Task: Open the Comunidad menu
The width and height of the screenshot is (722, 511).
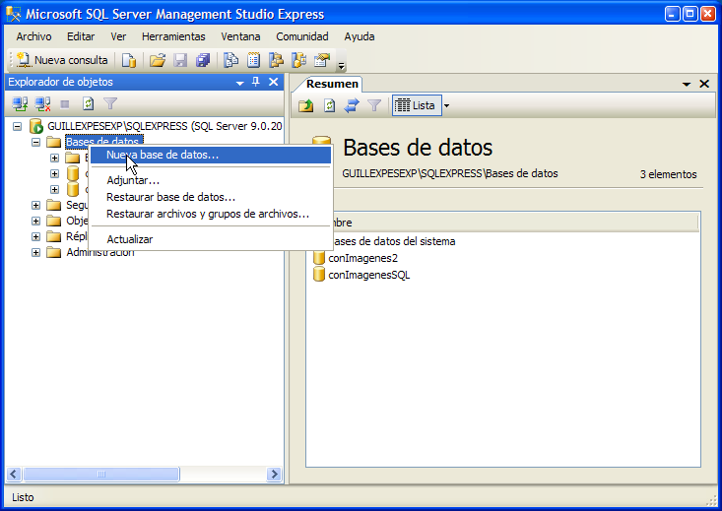Action: pyautogui.click(x=302, y=36)
